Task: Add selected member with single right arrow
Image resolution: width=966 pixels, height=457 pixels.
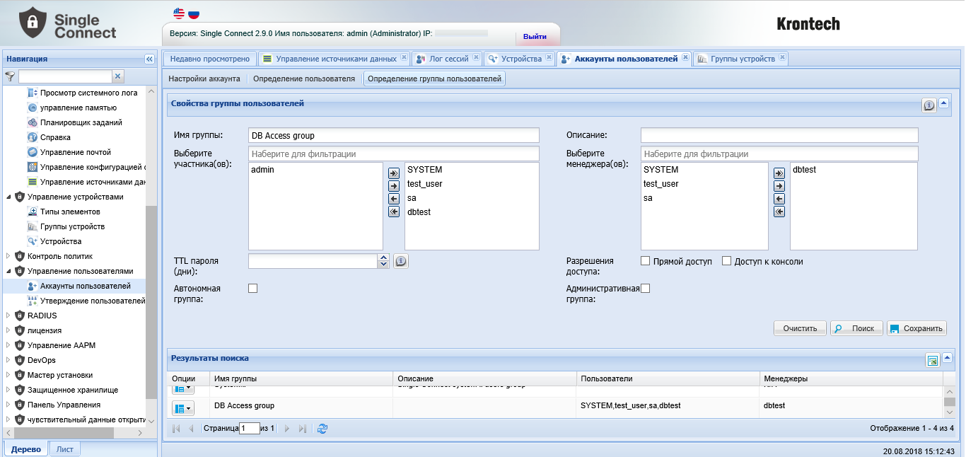Action: click(394, 186)
